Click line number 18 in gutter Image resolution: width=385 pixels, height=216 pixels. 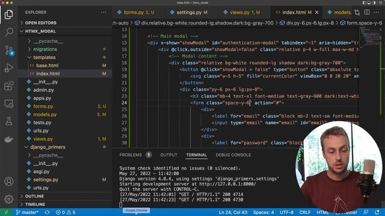(125, 62)
